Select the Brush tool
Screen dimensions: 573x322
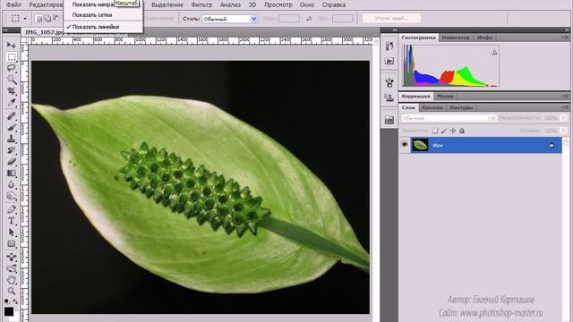coord(12,127)
